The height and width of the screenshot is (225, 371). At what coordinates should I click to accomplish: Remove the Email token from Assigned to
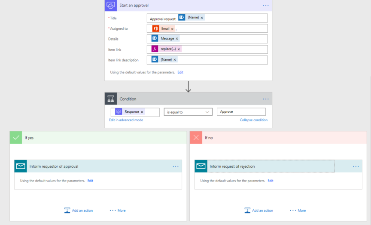(172, 29)
